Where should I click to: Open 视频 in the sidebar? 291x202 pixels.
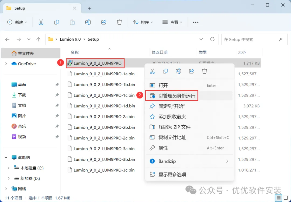pos(22,137)
